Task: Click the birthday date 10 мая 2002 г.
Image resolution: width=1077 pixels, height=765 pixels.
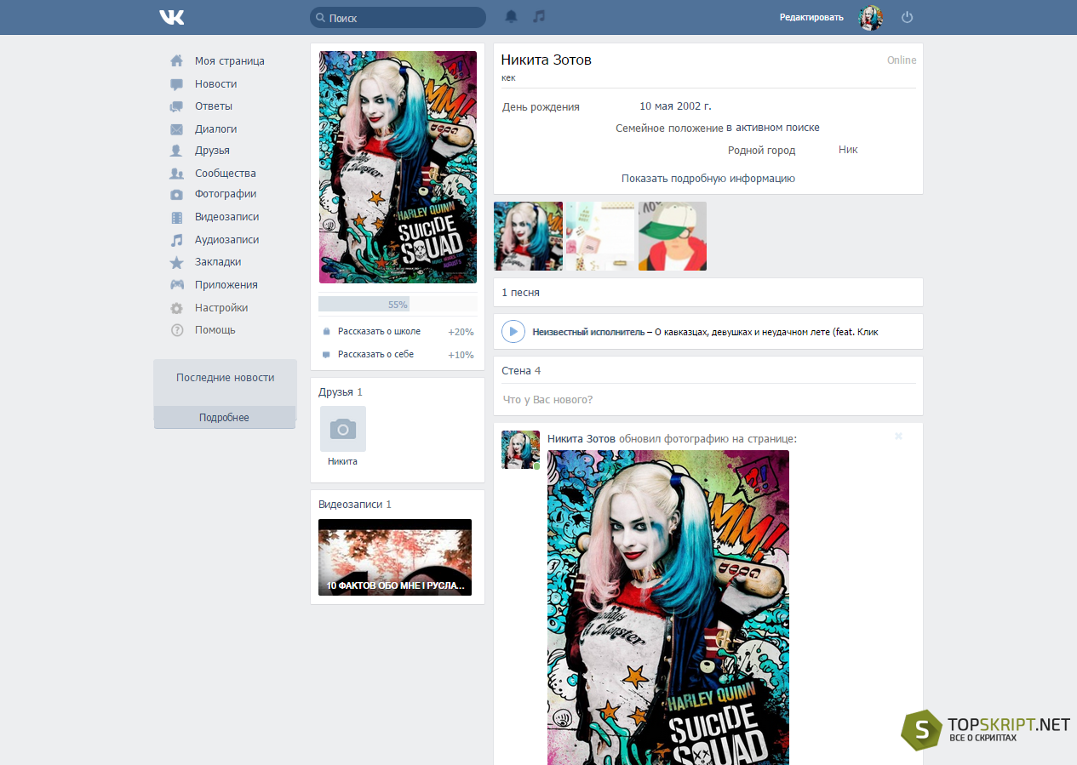Action: click(675, 106)
